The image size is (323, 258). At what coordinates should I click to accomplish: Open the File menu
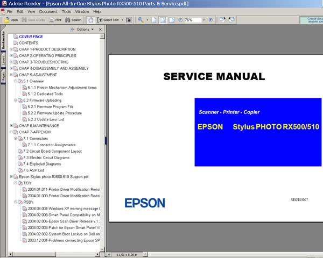pos(10,11)
